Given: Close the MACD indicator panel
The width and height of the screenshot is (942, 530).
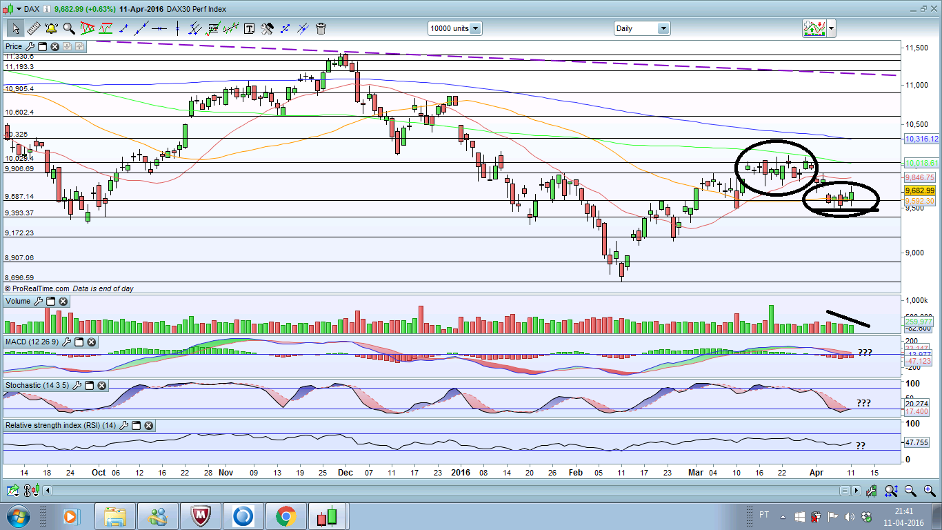Looking at the screenshot, I should pyautogui.click(x=91, y=342).
